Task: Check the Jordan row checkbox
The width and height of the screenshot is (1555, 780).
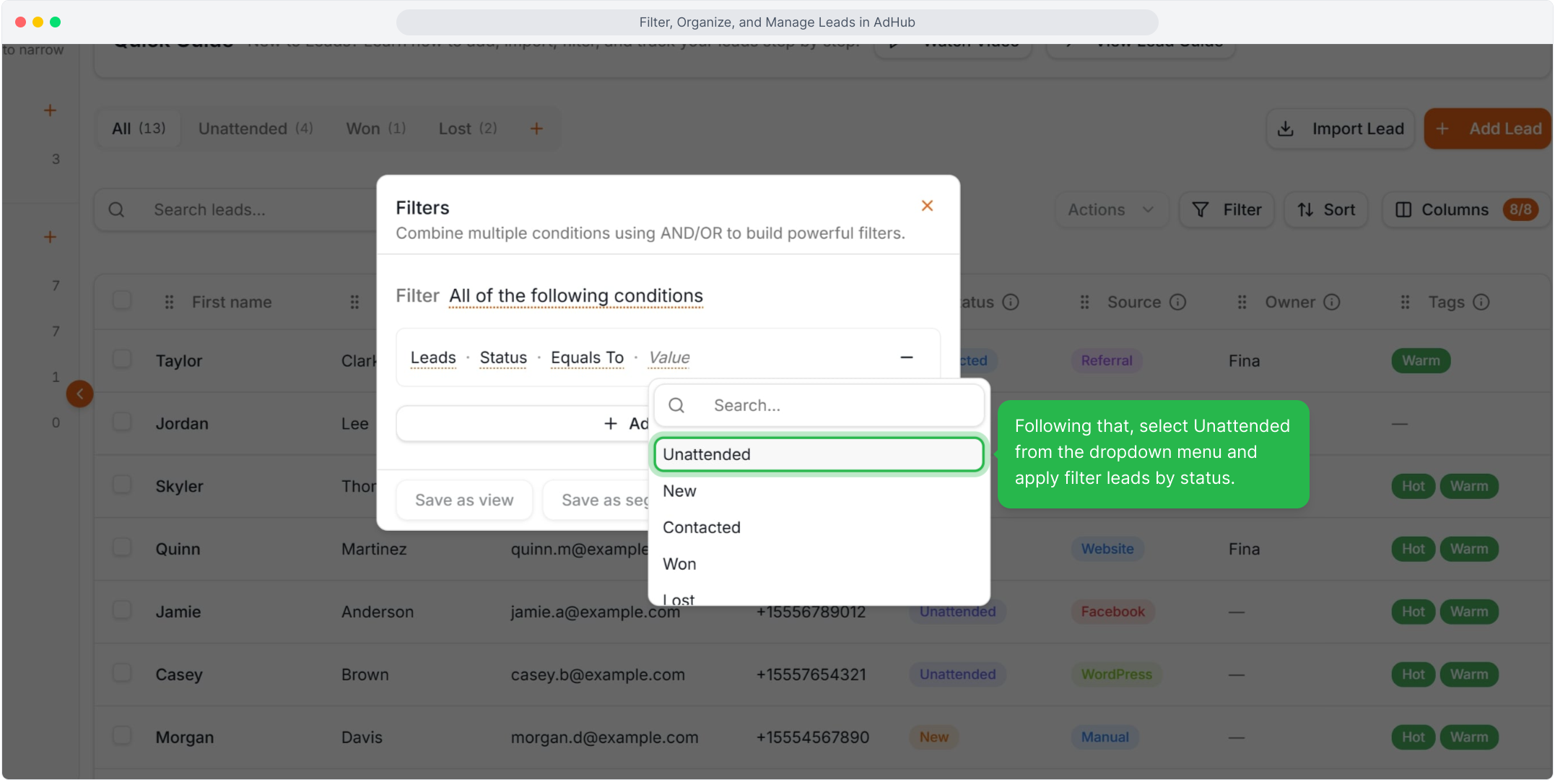Action: point(122,422)
